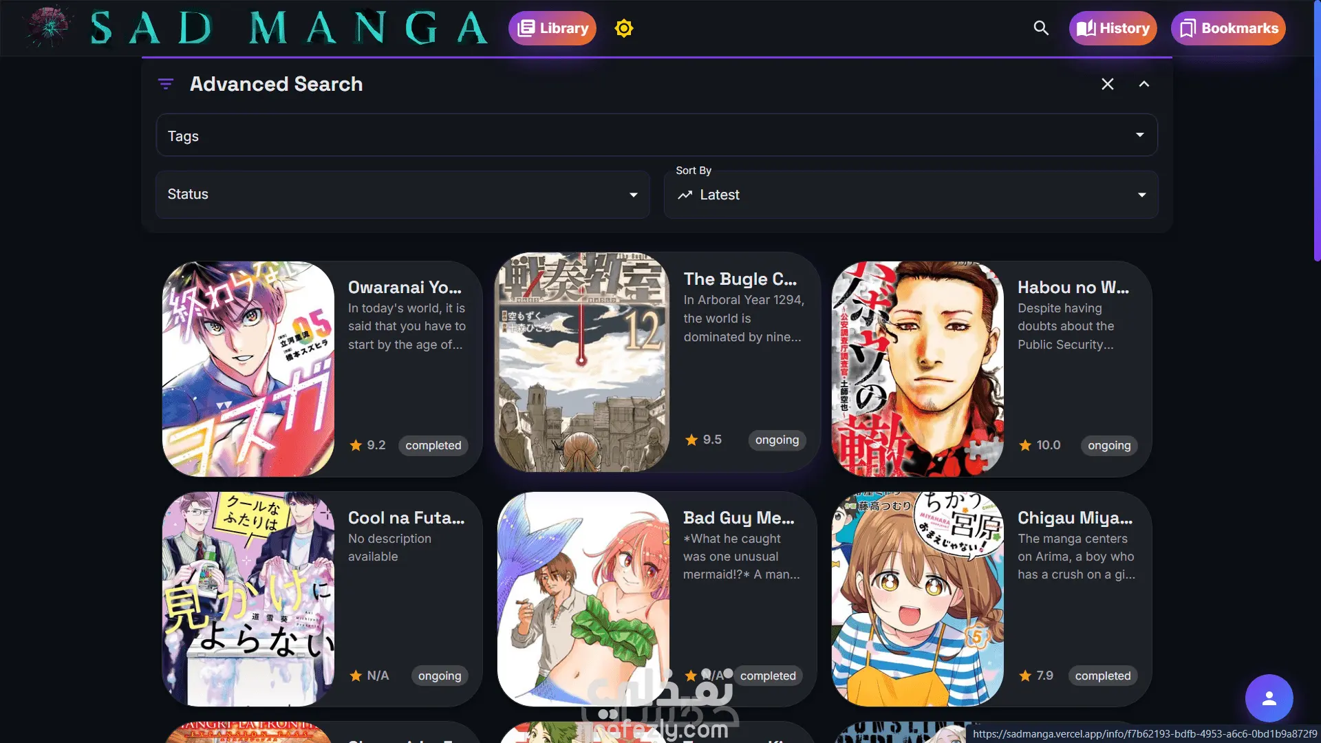Go to the Library page
The height and width of the screenshot is (743, 1321).
coord(552,28)
